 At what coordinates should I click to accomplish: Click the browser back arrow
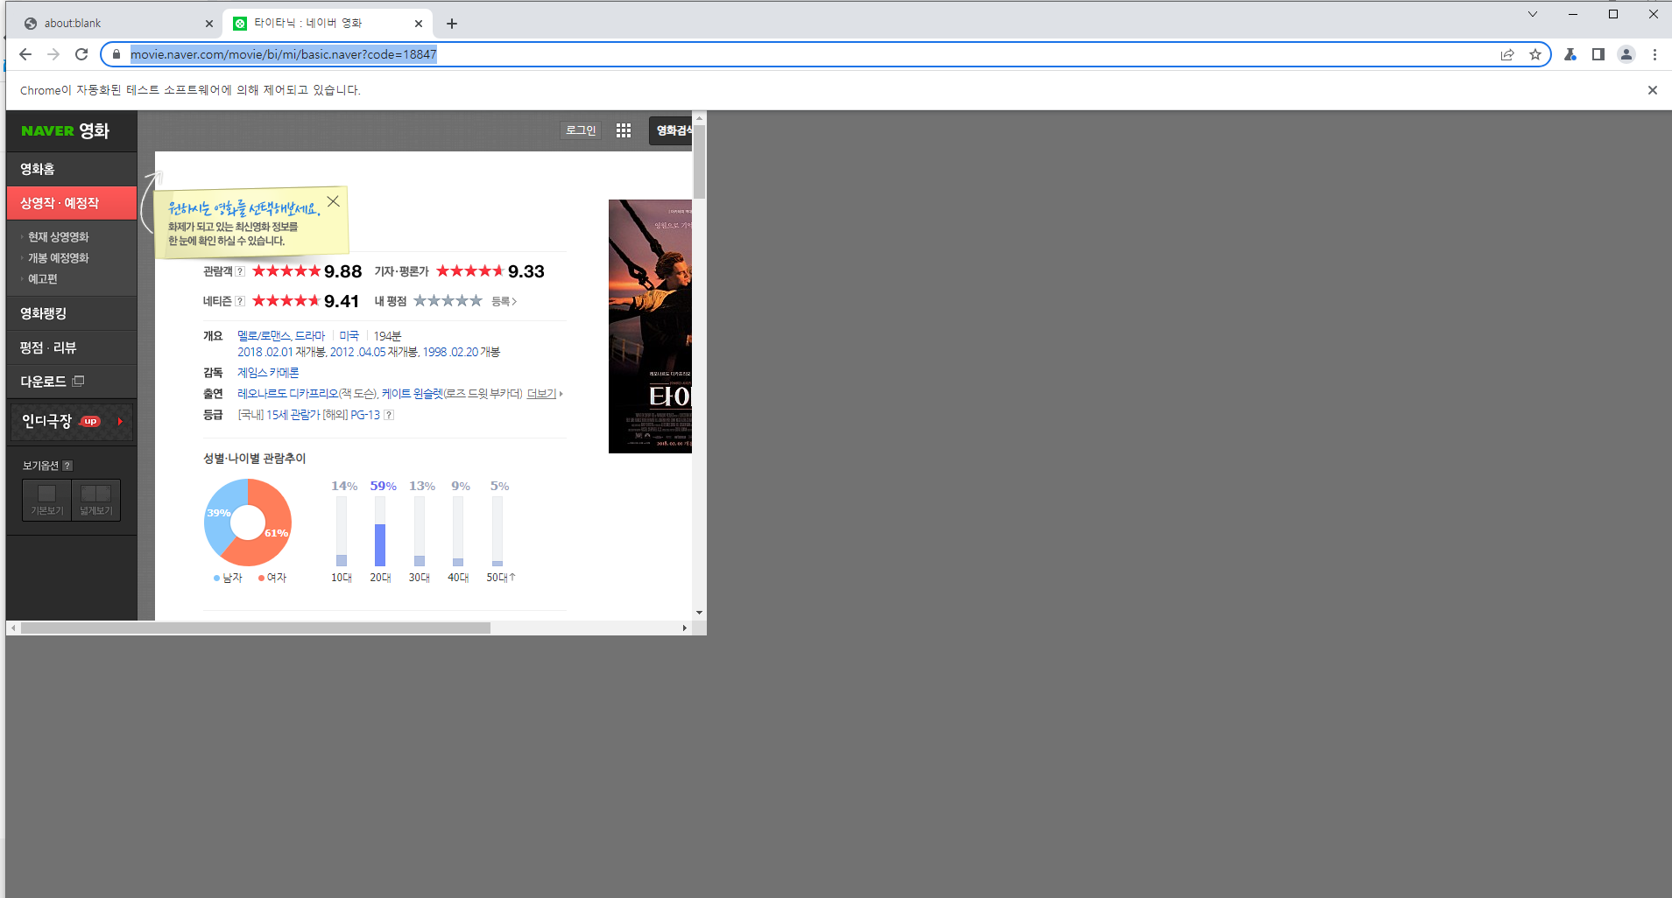[x=25, y=54]
